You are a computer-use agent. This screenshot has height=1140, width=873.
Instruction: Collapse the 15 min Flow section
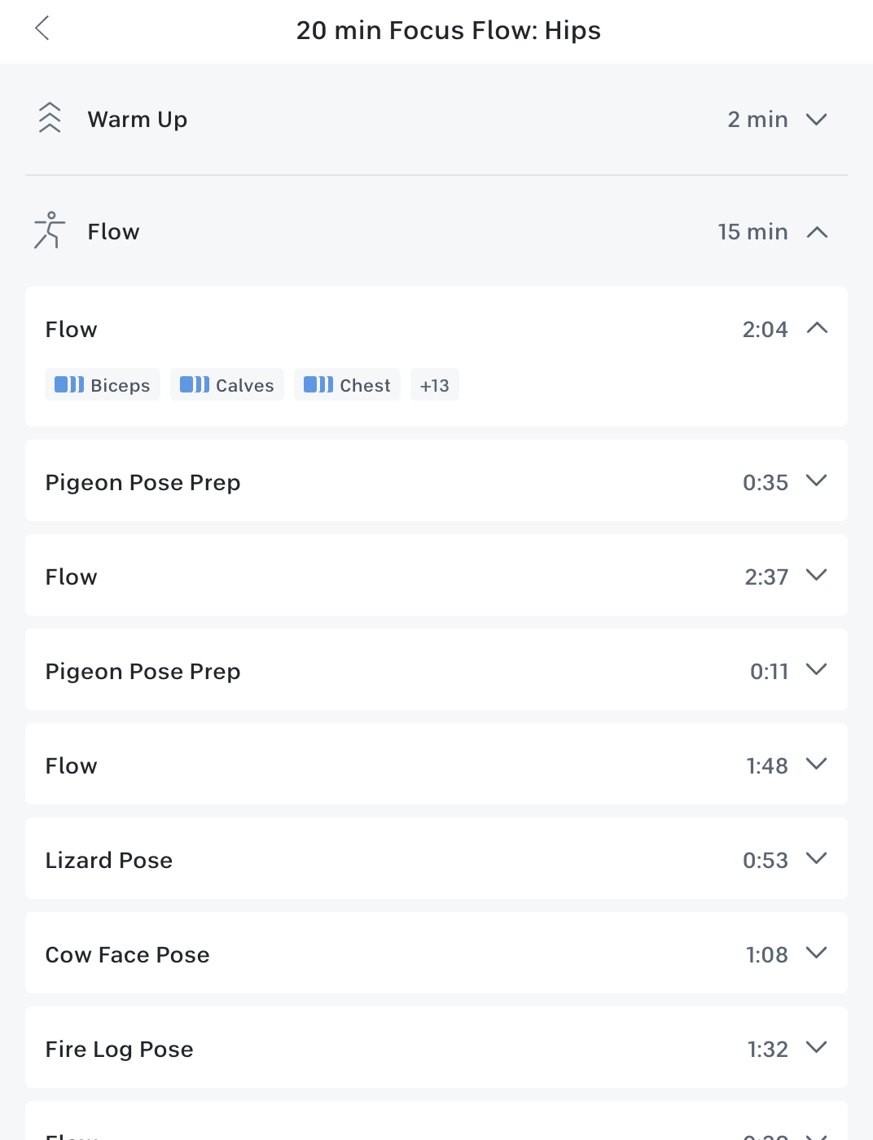tap(816, 232)
